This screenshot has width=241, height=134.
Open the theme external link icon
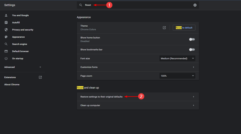click(164, 28)
